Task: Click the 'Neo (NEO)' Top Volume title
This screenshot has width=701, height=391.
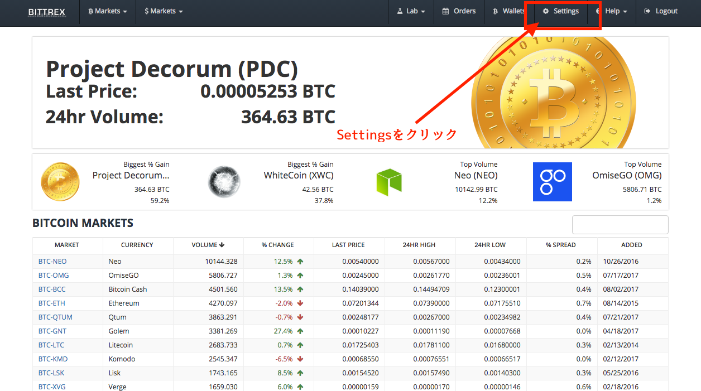Action: pos(476,175)
